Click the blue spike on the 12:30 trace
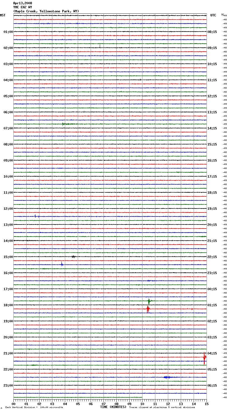The width and height of the screenshot is (228, 411). (35, 216)
